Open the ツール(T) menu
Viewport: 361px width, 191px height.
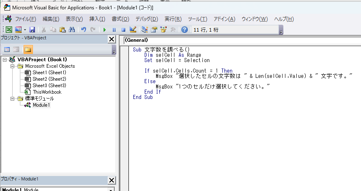[198, 19]
